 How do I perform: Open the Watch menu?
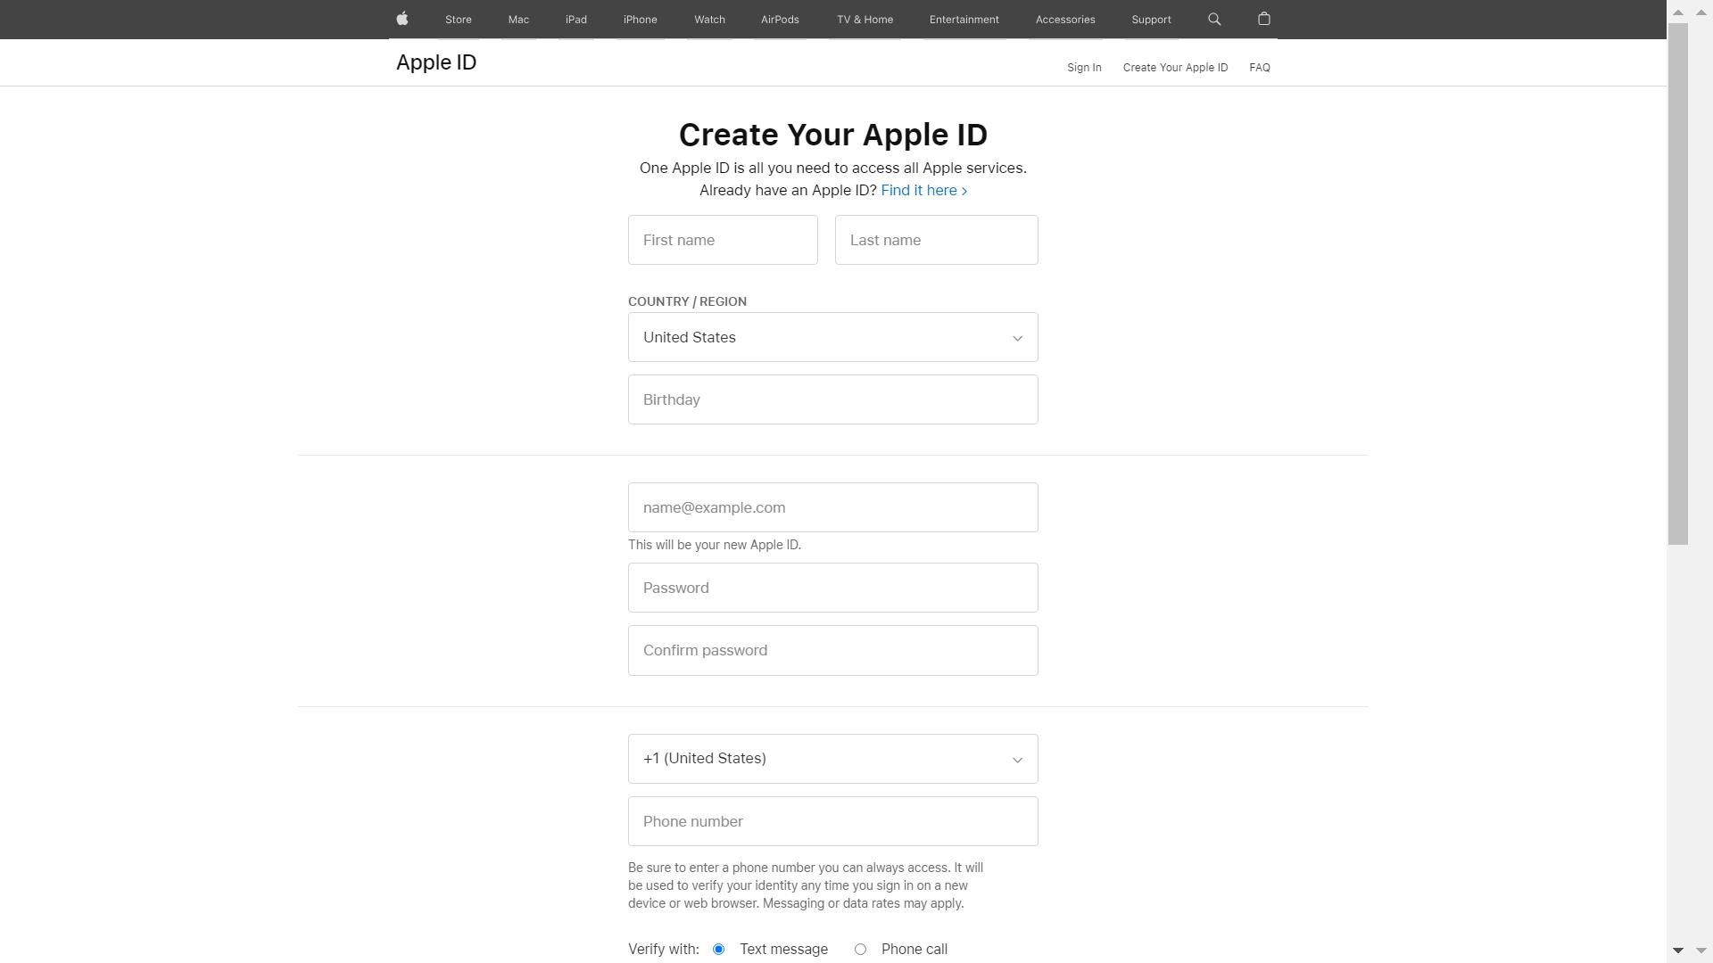[x=710, y=20]
